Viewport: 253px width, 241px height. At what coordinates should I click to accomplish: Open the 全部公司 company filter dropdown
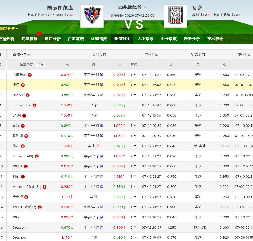coord(21,55)
